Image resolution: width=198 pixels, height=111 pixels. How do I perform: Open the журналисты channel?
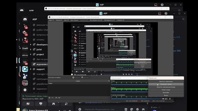[40, 64]
